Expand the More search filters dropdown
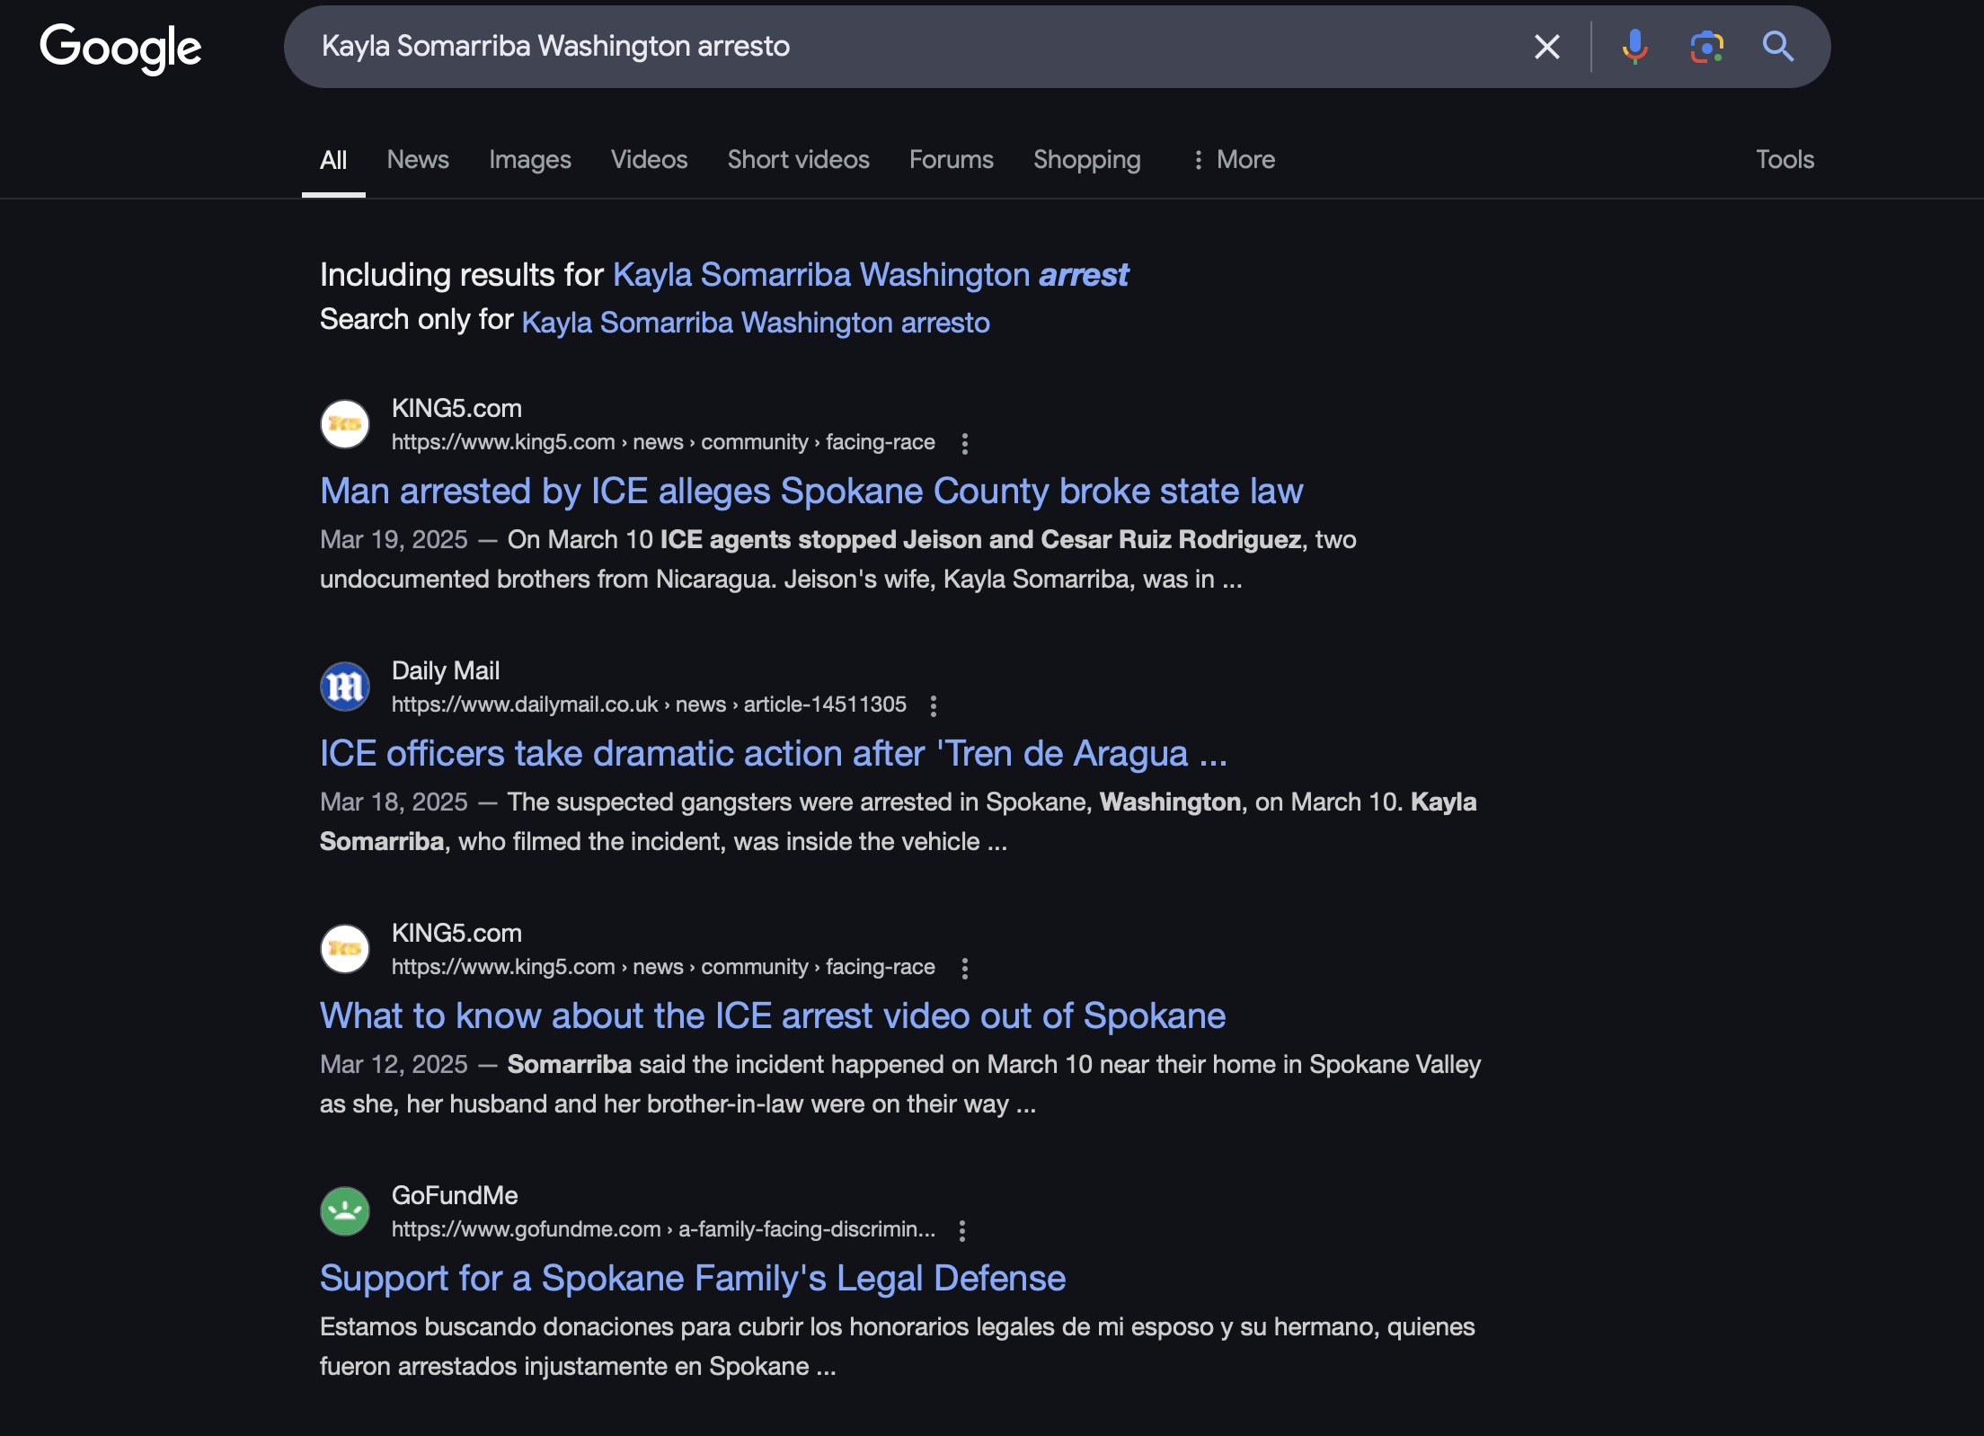 pos(1234,160)
